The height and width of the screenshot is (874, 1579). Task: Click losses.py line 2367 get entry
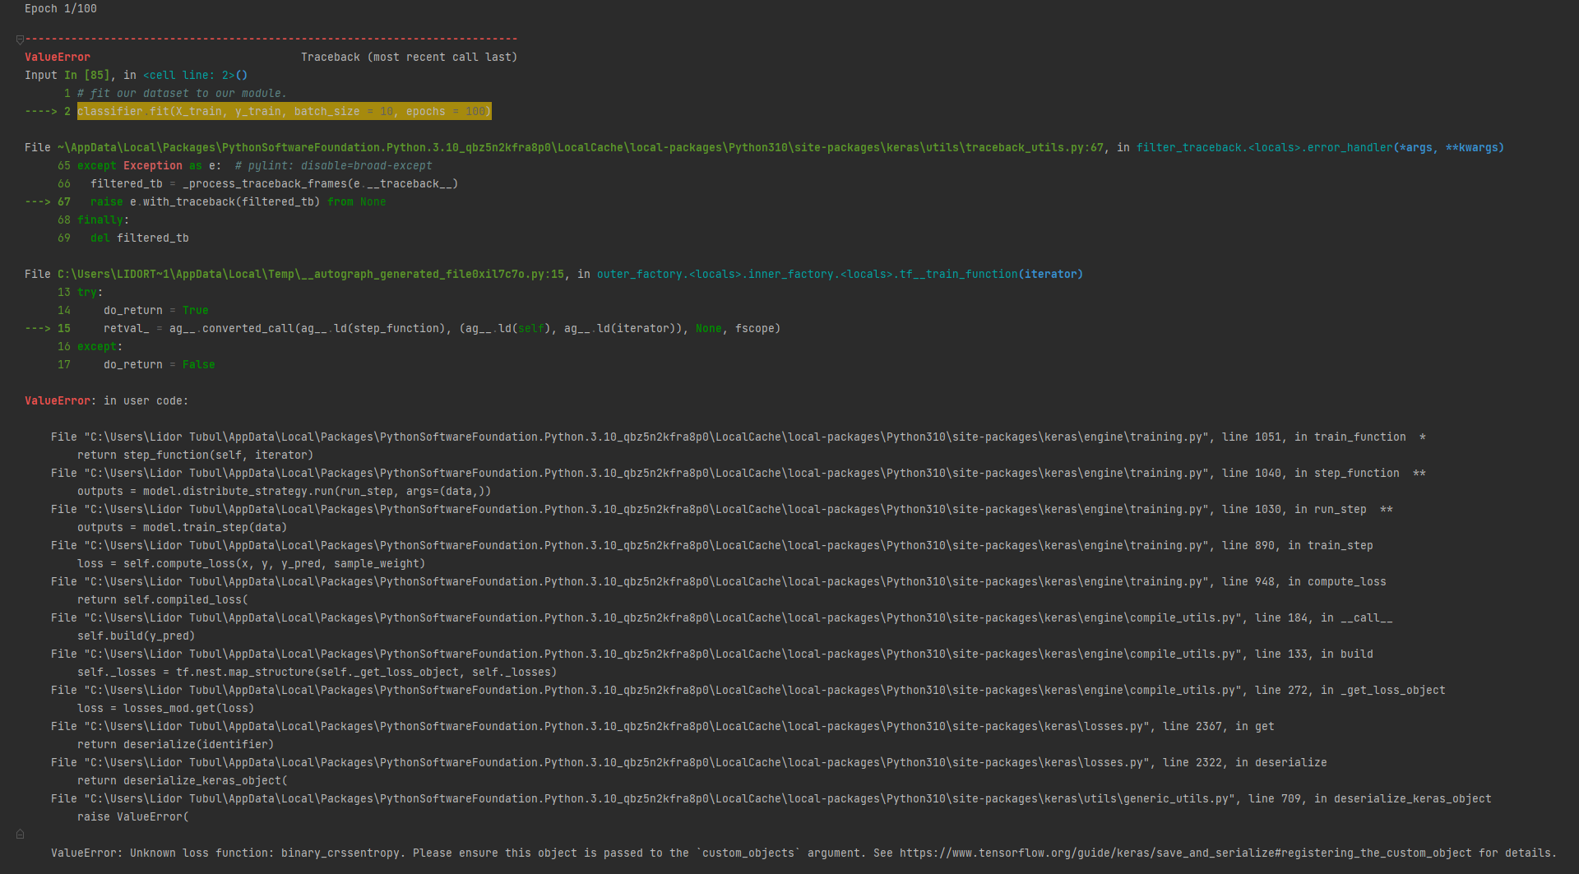coord(663,726)
